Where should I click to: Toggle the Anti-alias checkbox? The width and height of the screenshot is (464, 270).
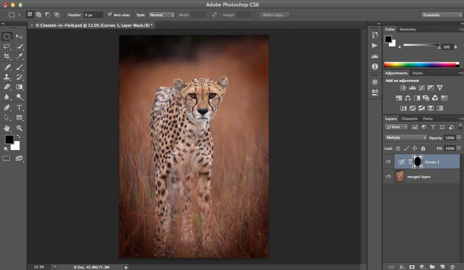pos(110,14)
